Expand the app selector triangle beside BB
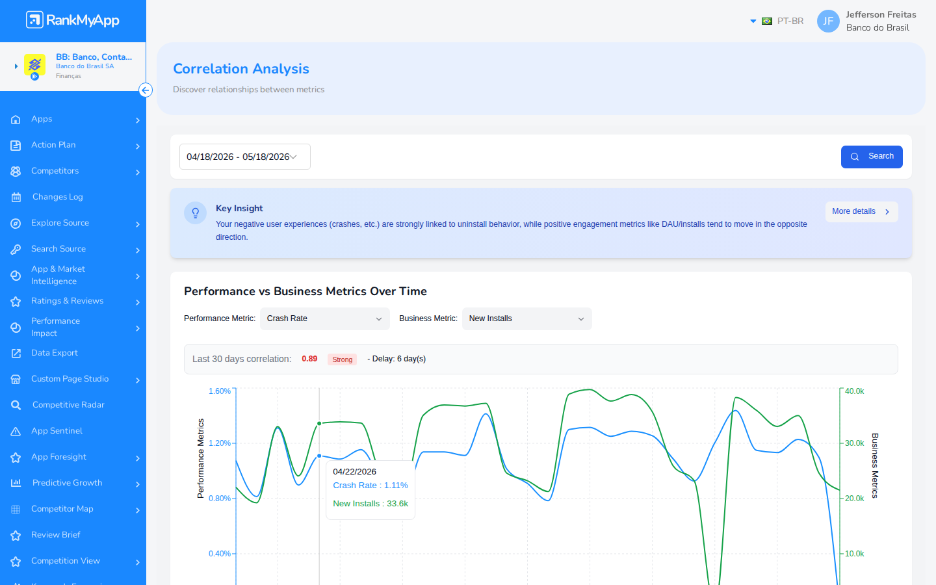 point(16,66)
